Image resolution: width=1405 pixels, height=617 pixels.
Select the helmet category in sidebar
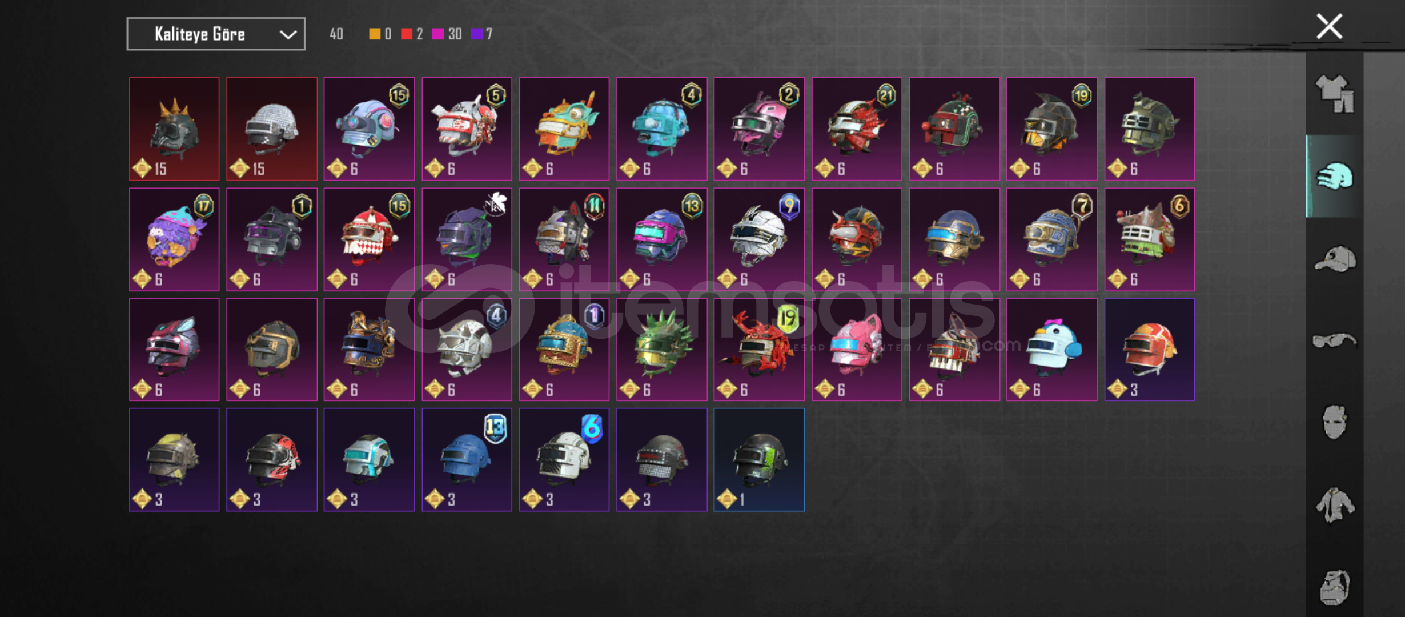(x=1335, y=176)
